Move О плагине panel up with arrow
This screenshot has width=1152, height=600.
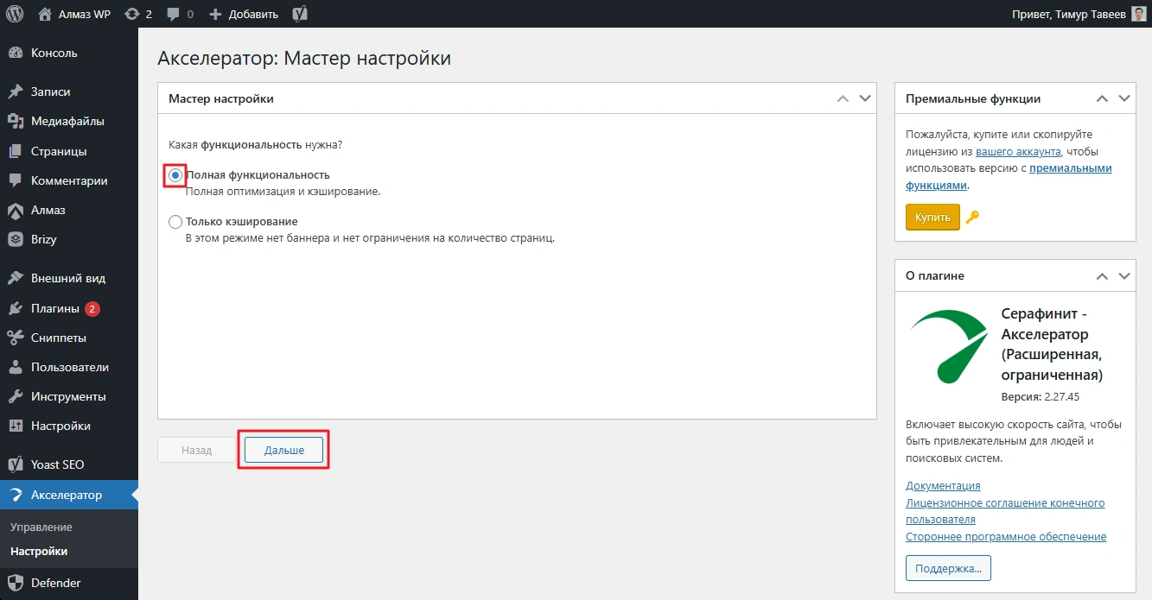tap(1102, 276)
